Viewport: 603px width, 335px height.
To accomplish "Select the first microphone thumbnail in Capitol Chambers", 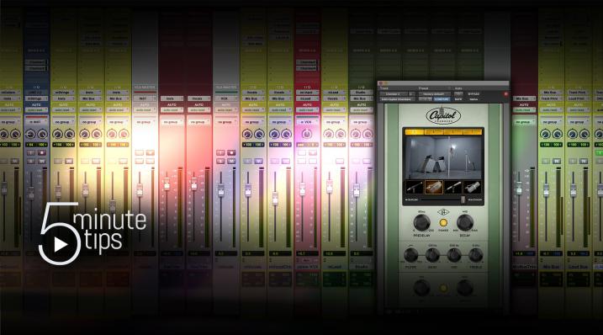I will 415,187.
